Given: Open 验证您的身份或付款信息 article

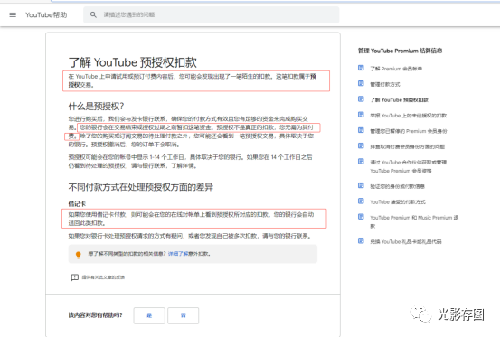Looking at the screenshot, I should coord(397,186).
